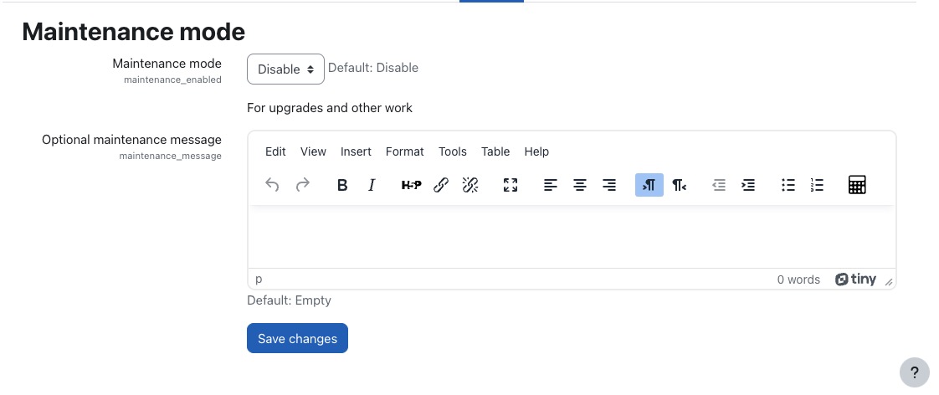The height and width of the screenshot is (395, 939).
Task: Open the Format menu
Action: (405, 152)
